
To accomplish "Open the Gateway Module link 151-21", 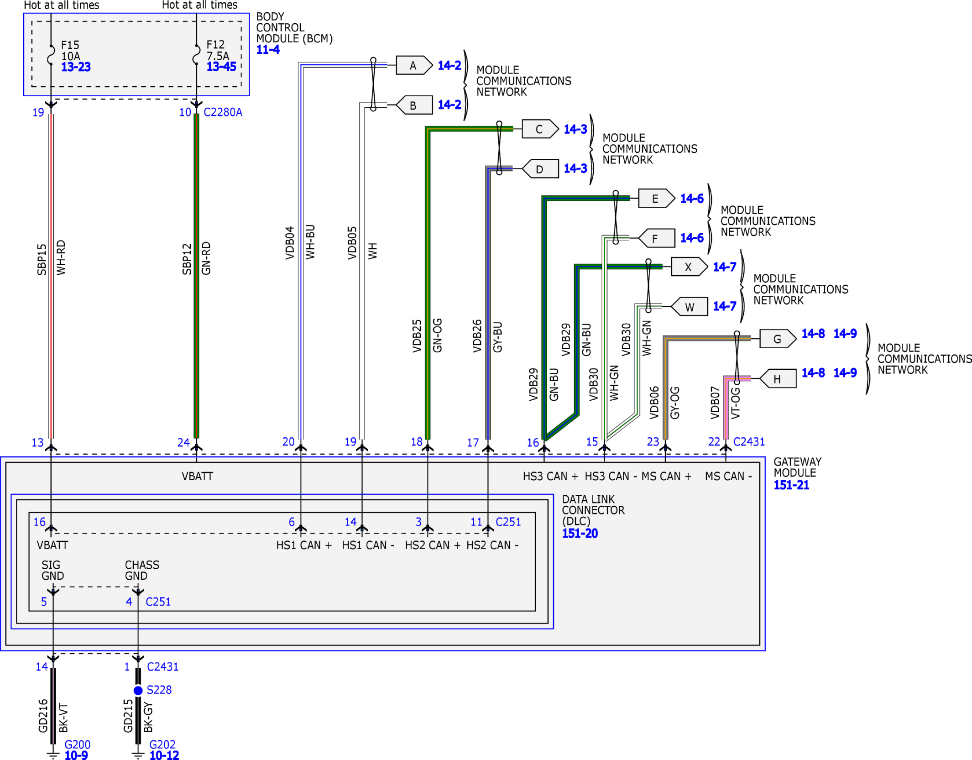I will pyautogui.click(x=791, y=485).
